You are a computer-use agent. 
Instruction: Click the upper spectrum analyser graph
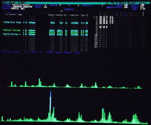point(76,83)
